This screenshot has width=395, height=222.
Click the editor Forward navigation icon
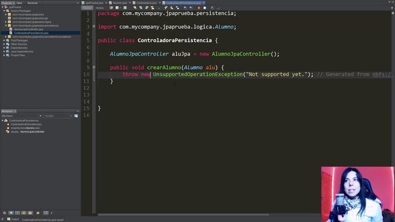(x=125, y=8)
